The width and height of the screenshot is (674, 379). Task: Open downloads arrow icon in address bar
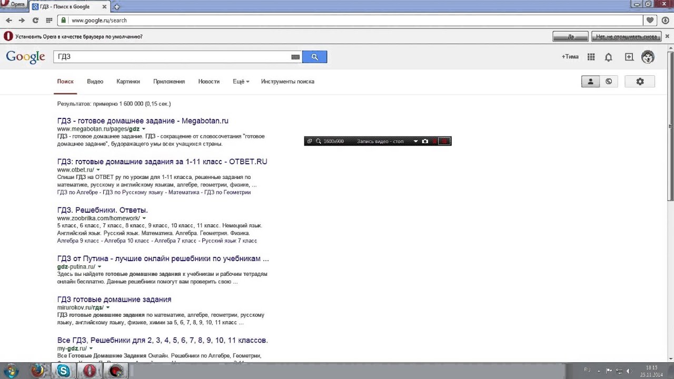[665, 20]
